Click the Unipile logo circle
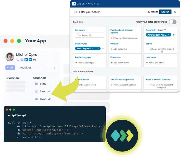This screenshot has height=157, width=181. [x=122, y=136]
